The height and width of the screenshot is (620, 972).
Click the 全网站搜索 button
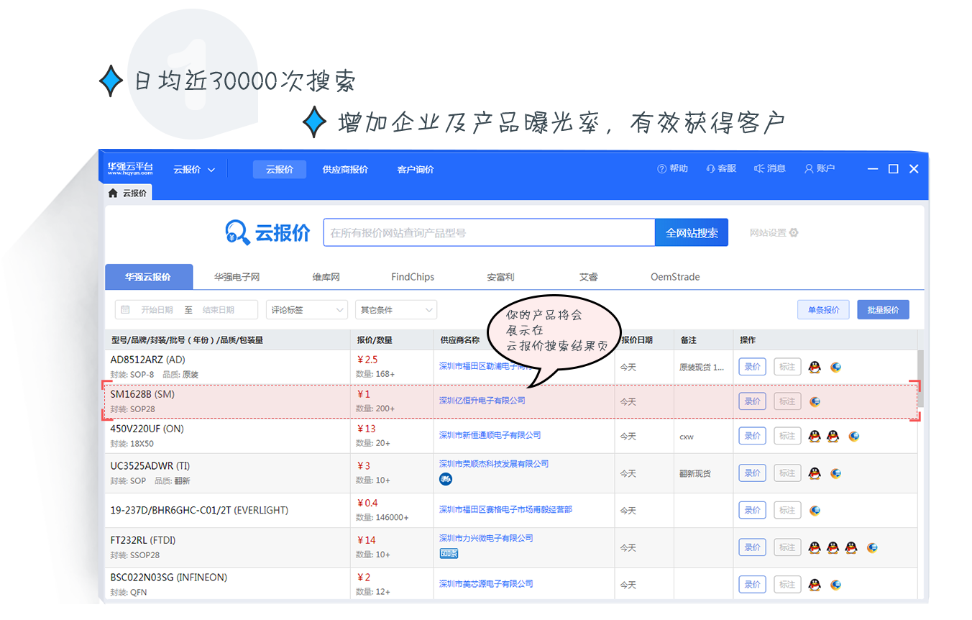click(x=692, y=232)
